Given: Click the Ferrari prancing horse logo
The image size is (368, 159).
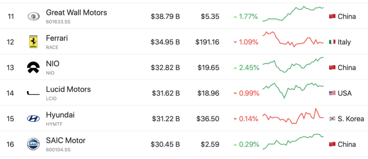Looking at the screenshot, I should 33,42.
